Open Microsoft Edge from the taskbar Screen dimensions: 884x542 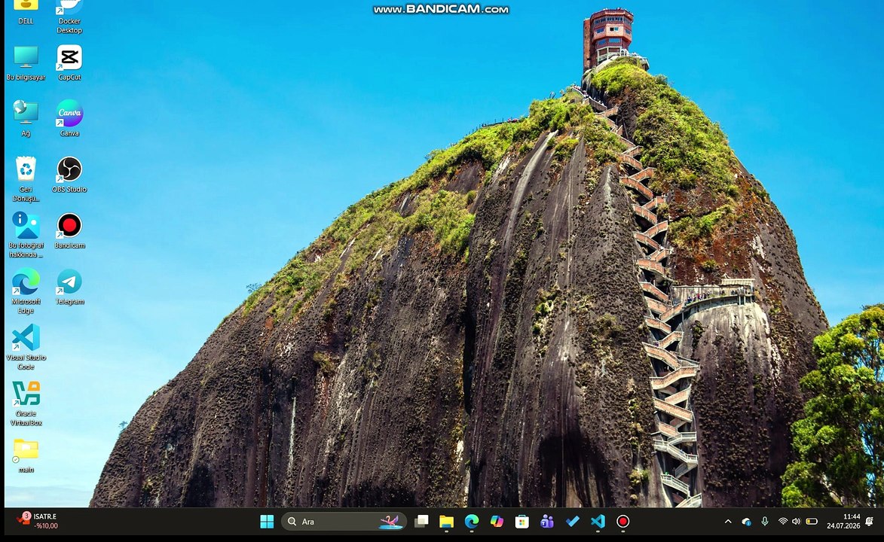(471, 522)
